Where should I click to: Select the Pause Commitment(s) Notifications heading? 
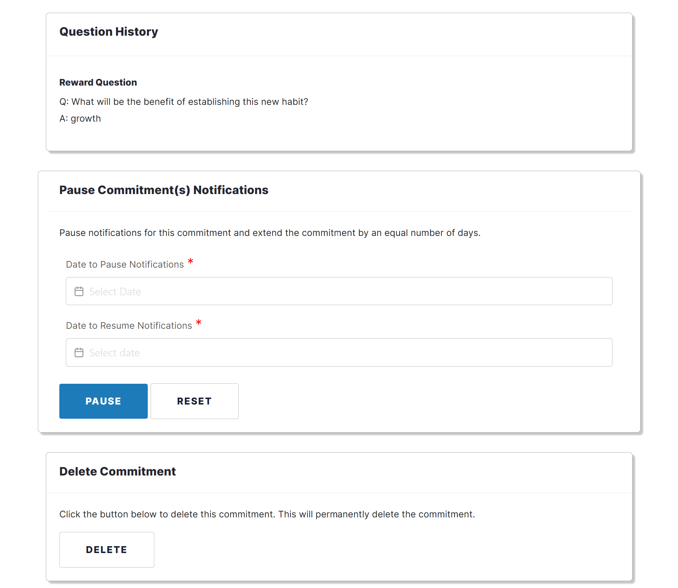164,190
